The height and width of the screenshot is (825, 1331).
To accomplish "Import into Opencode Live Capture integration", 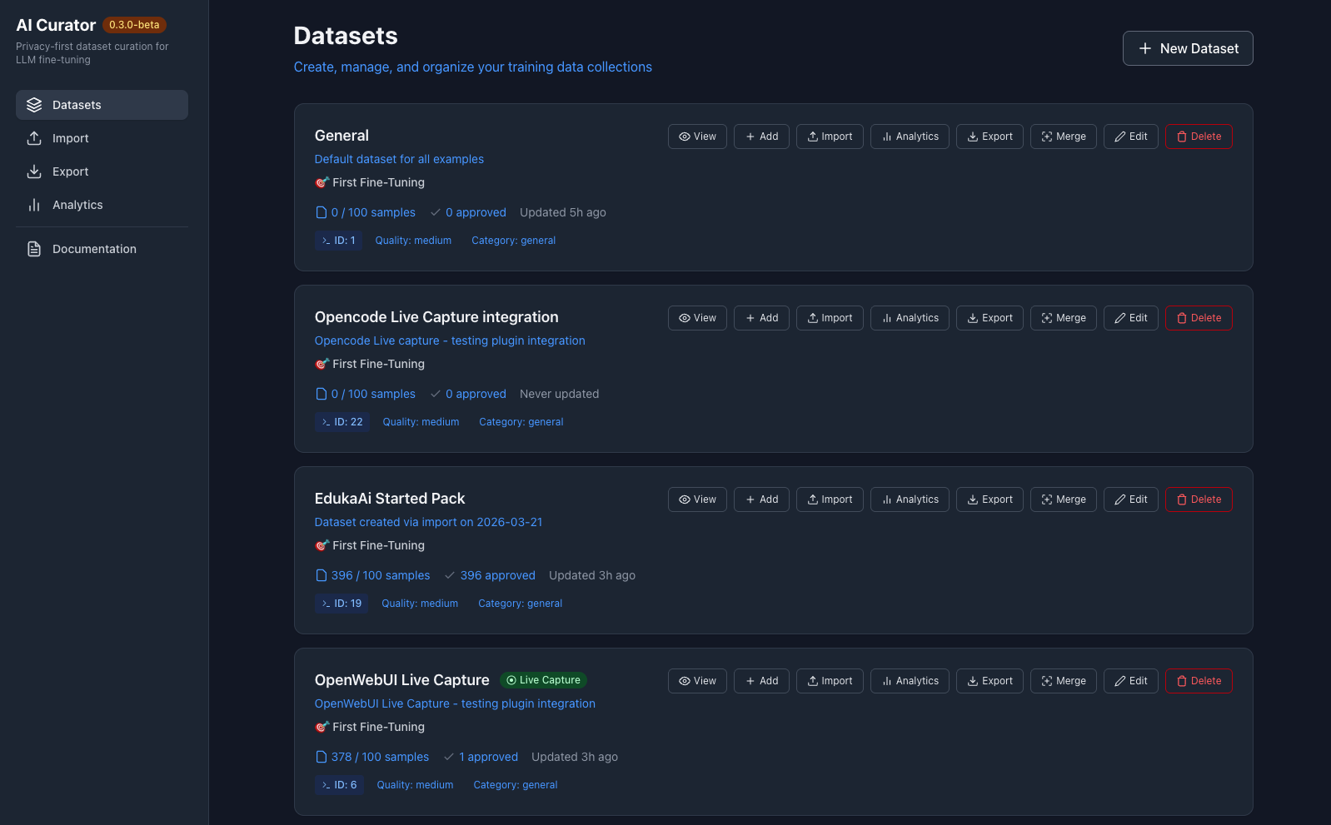I will pos(830,318).
